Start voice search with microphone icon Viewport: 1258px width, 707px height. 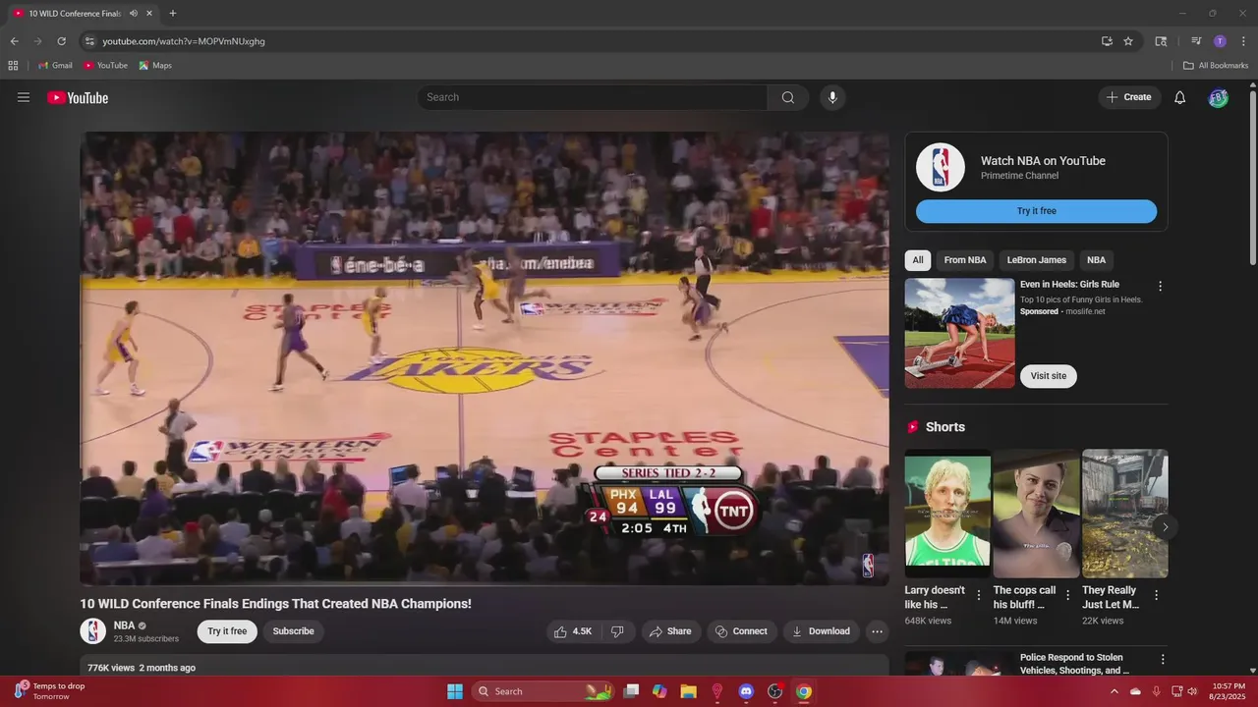832,97
